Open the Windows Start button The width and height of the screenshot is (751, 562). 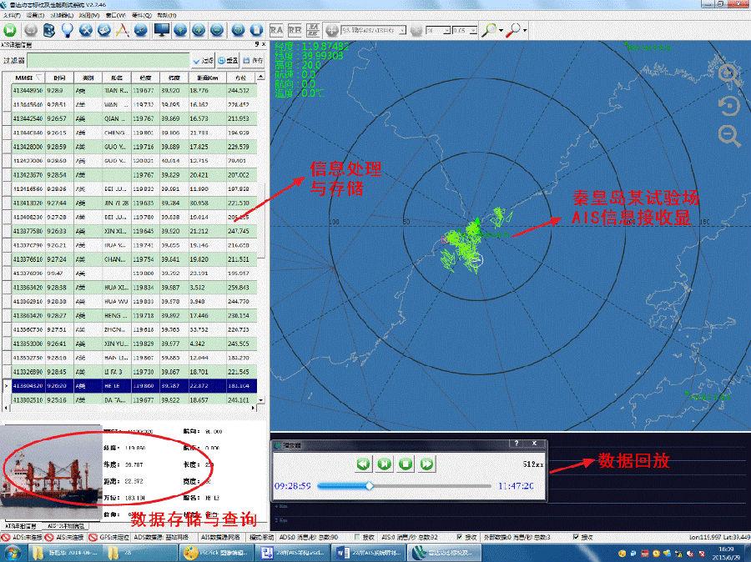(x=11, y=553)
